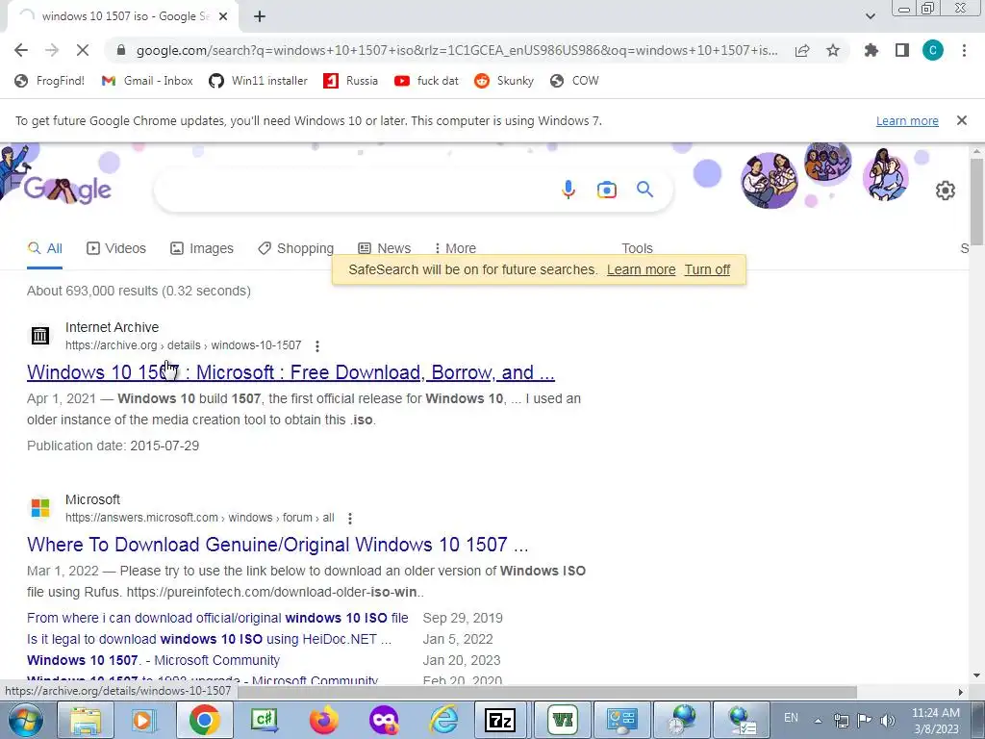Open the Chrome side panel icon

click(x=902, y=50)
